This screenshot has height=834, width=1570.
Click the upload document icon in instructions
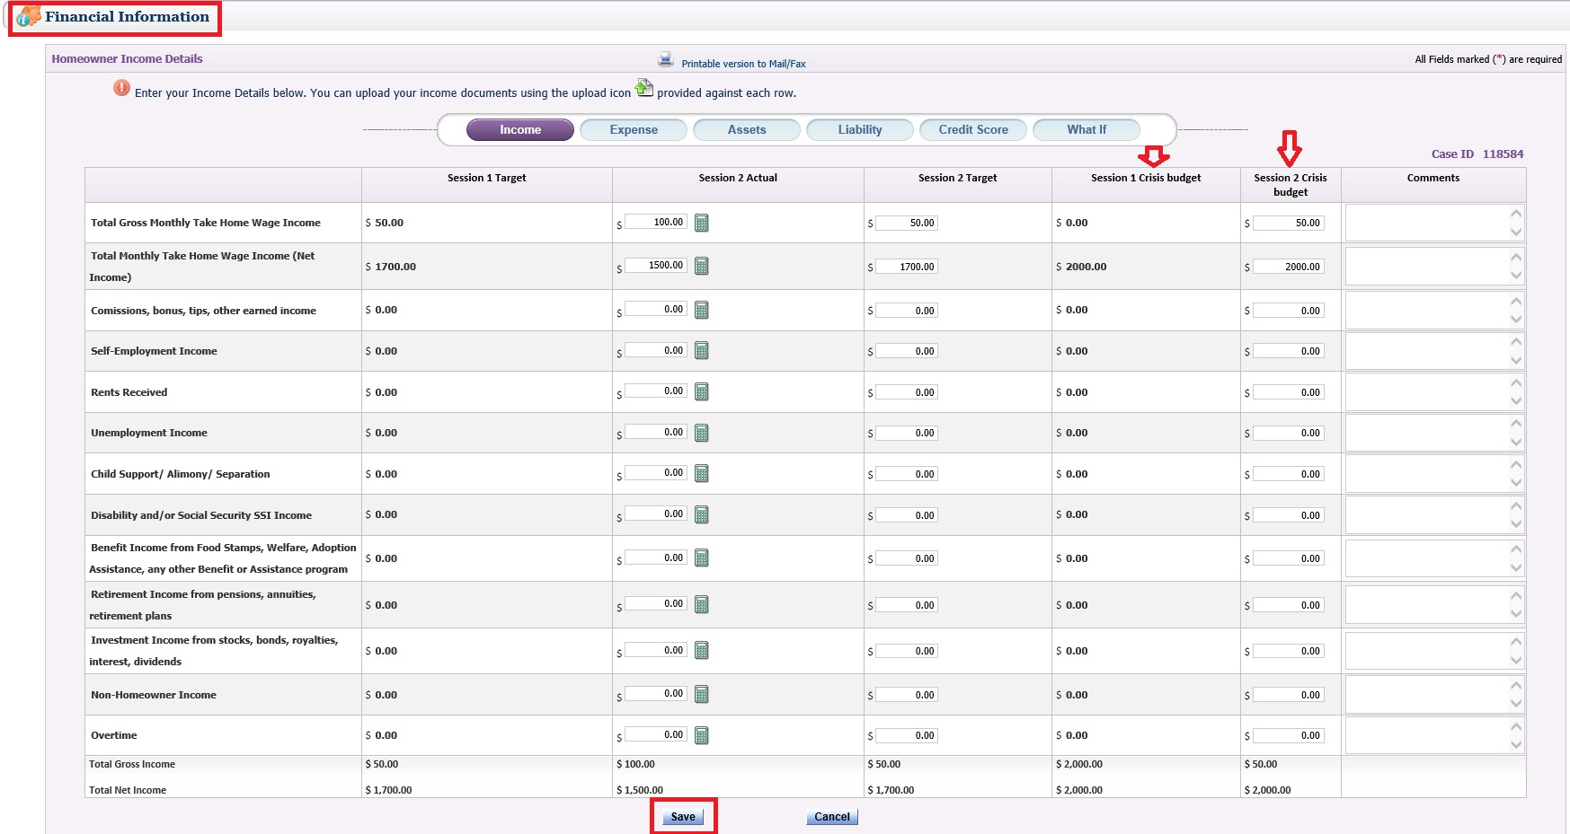pyautogui.click(x=644, y=87)
